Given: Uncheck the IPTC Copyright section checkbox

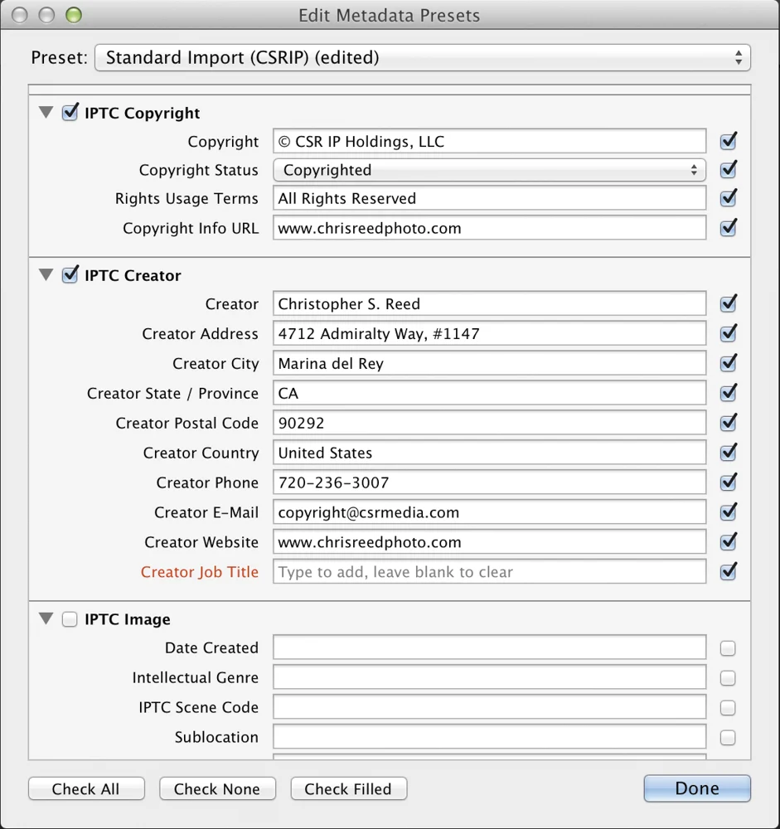Looking at the screenshot, I should coord(70,113).
